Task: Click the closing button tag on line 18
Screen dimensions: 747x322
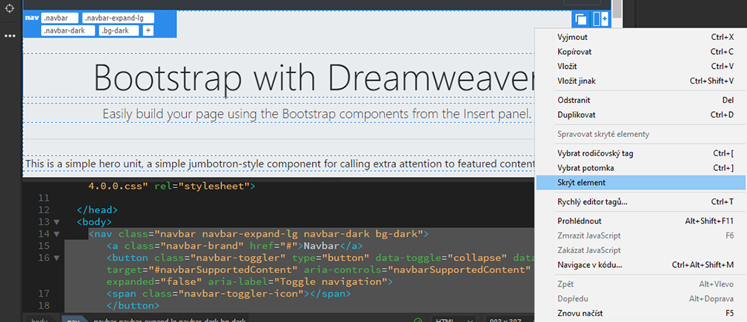Action: [133, 306]
